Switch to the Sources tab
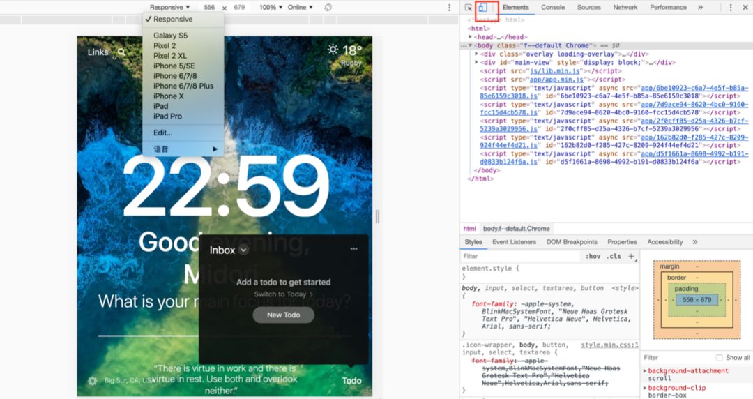Viewport: 753px width, 399px height. [x=588, y=7]
